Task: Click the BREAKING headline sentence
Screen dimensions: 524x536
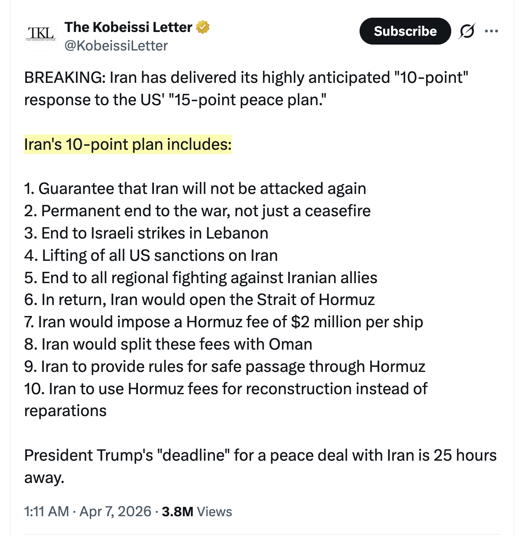Action: click(x=246, y=78)
